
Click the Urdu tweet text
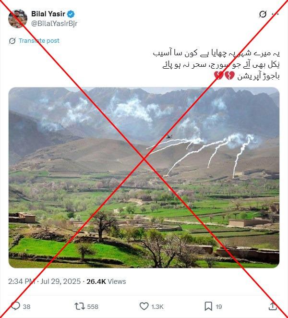pos(216,64)
